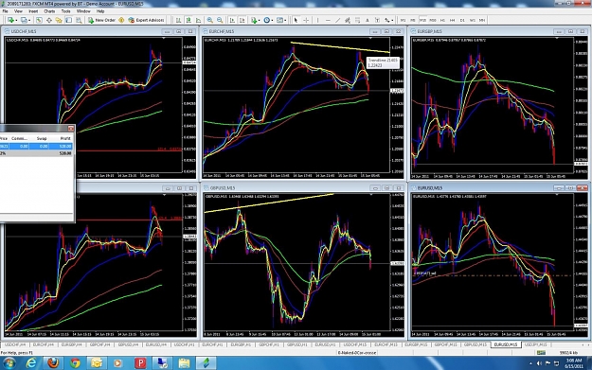Zoom in on the chart
The height and width of the screenshot is (370, 592).
[x=210, y=20]
